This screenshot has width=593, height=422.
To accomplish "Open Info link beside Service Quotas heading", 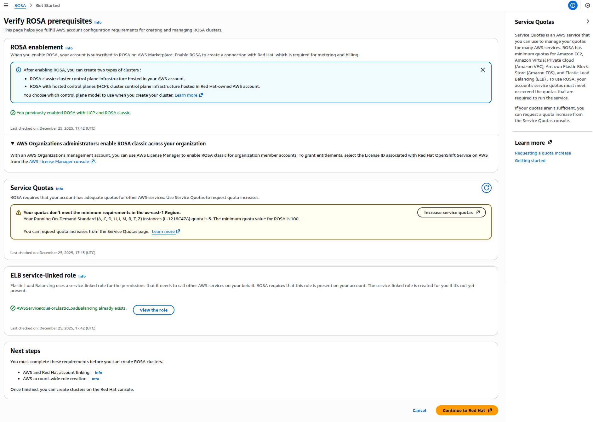I will [x=60, y=189].
